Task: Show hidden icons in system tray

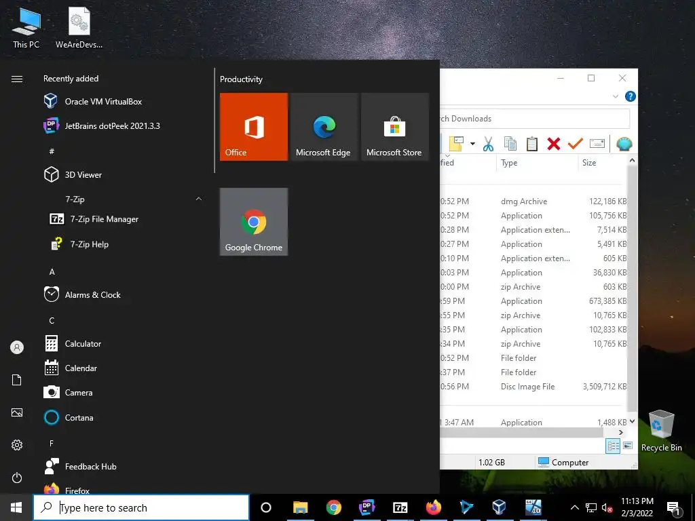Action: pyautogui.click(x=574, y=507)
